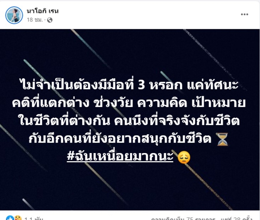Image resolution: width=260 pixels, height=220 pixels.
Task: Open the แชร์ 28 ครั้ง shares count
Action: click(x=235, y=218)
